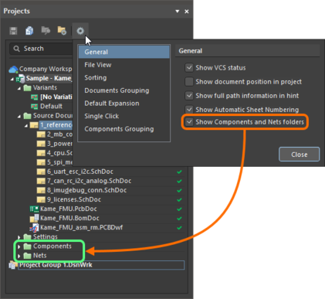325x299 pixels.
Task: Click the 9_licenses.SchDoc schematic icon
Action: pos(41,199)
